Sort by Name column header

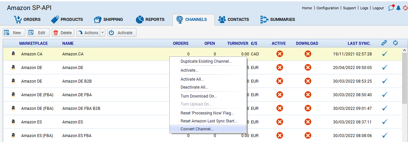click(68, 43)
